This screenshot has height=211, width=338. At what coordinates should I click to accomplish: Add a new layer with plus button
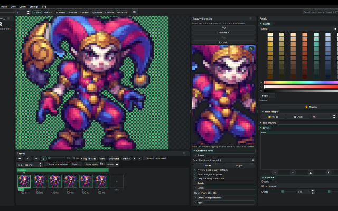click(x=275, y=172)
